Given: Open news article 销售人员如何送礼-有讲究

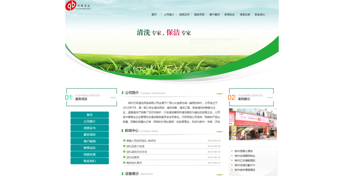Looking at the screenshot, I should point(141,141).
